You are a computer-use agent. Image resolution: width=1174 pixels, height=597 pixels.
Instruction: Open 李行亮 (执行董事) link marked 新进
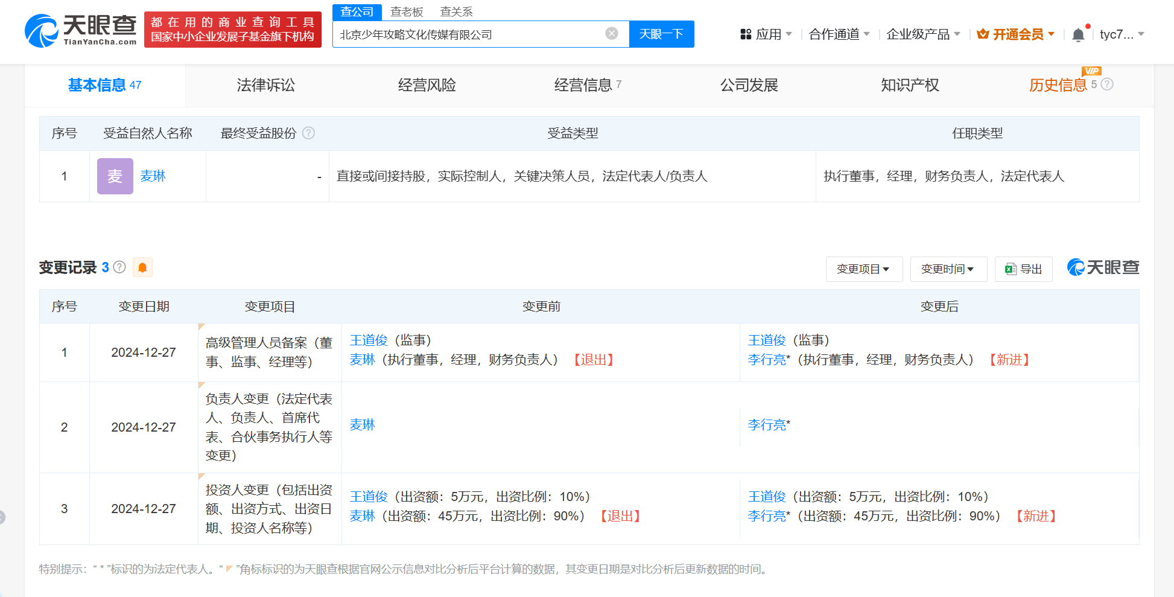(x=767, y=360)
